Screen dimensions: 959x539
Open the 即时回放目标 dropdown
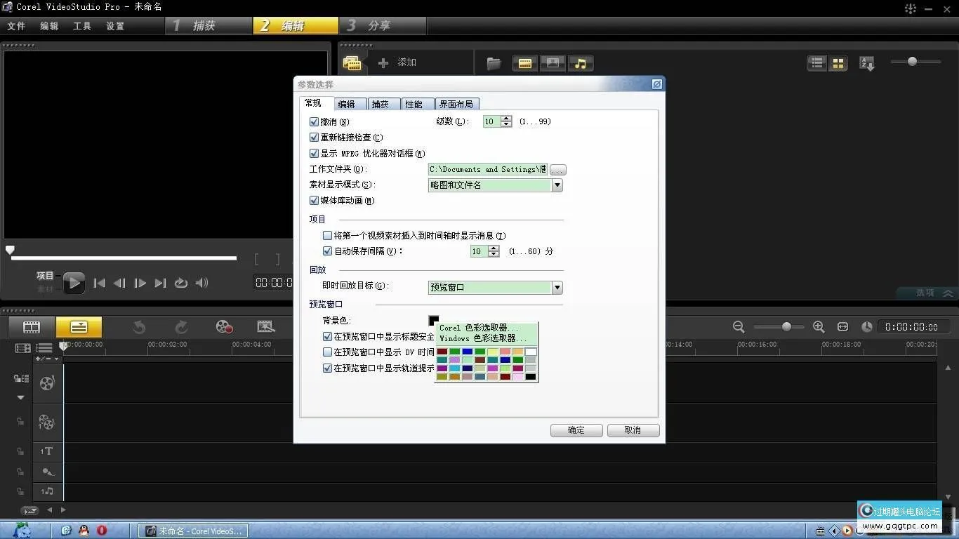click(557, 287)
